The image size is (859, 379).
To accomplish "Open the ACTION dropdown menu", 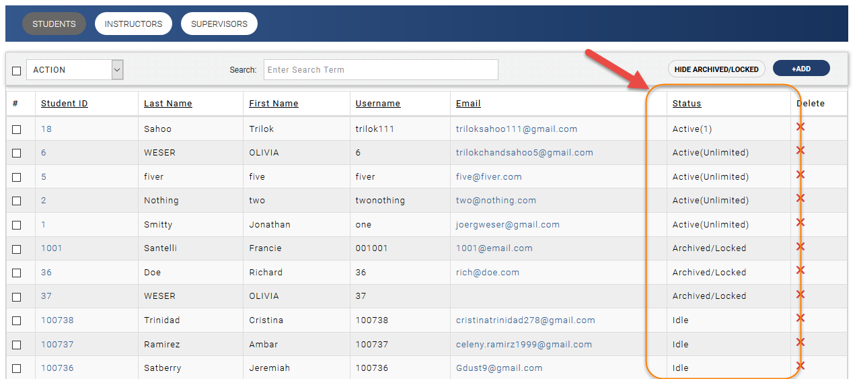I will tap(75, 70).
